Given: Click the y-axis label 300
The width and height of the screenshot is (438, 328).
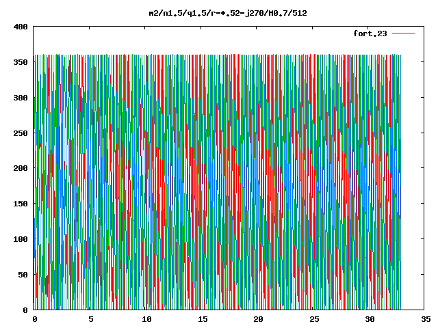Looking at the screenshot, I should (21, 98).
